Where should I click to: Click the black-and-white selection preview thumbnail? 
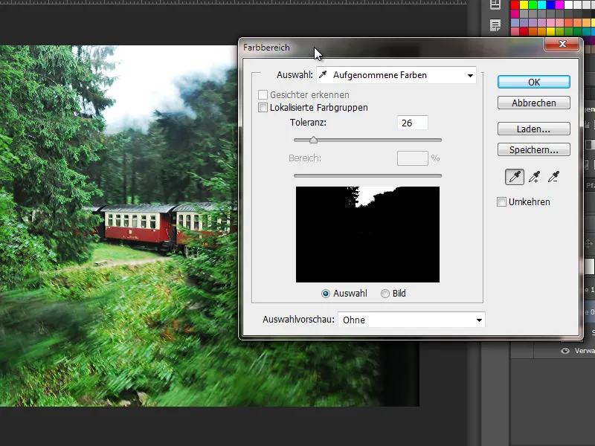pos(367,234)
